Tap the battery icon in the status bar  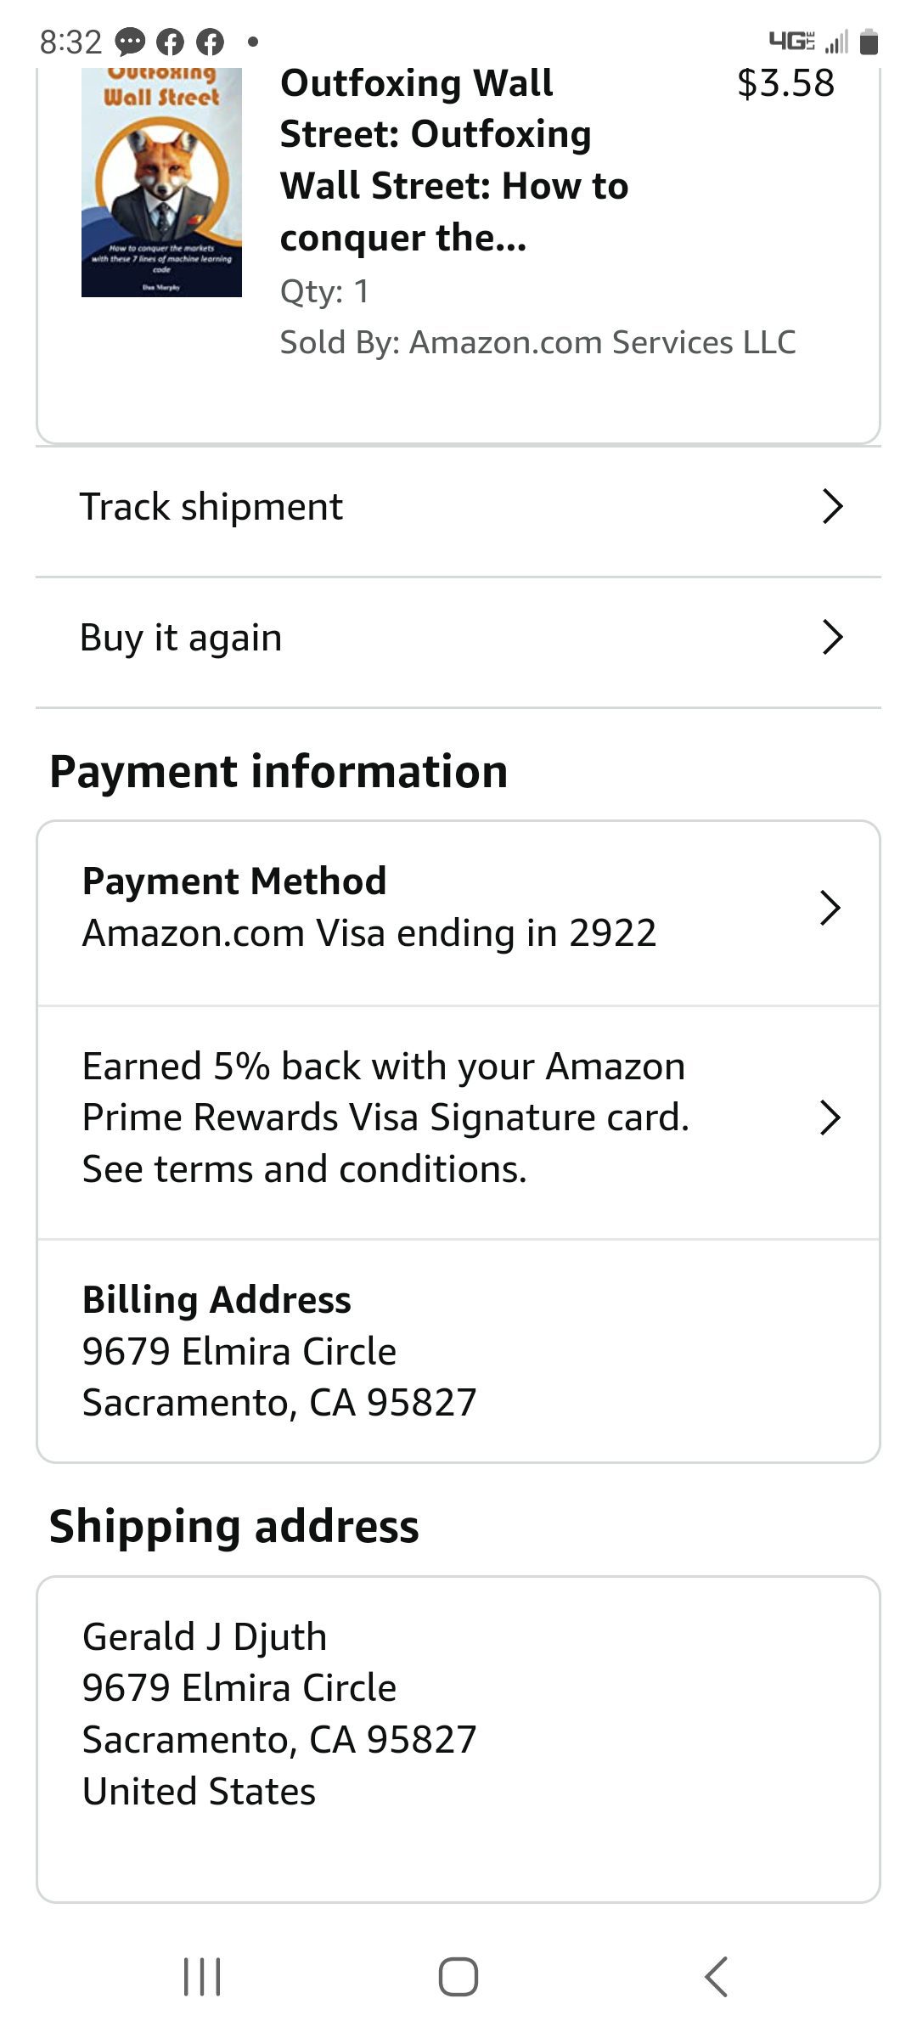[868, 42]
